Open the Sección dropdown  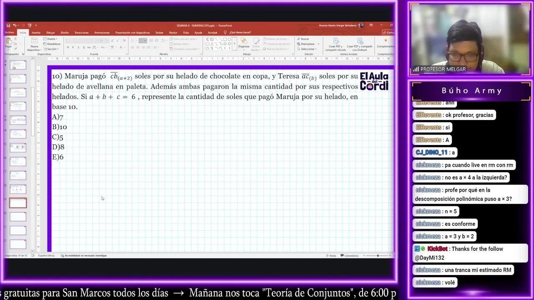click(51, 49)
